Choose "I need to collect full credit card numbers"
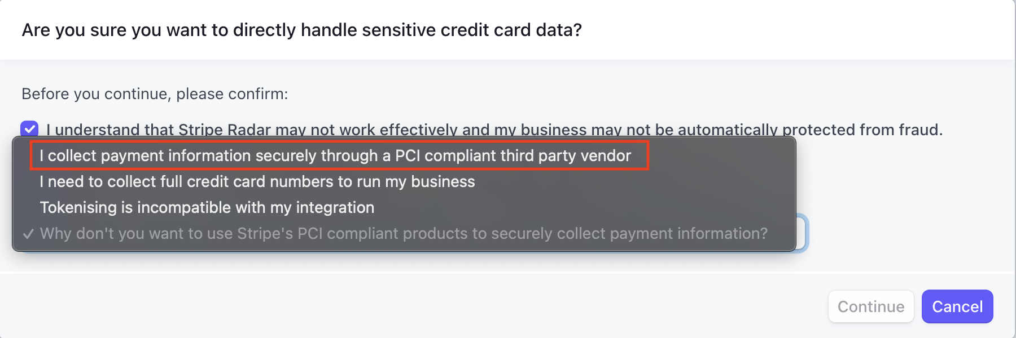Viewport: 1016px width, 338px height. pyautogui.click(x=257, y=182)
